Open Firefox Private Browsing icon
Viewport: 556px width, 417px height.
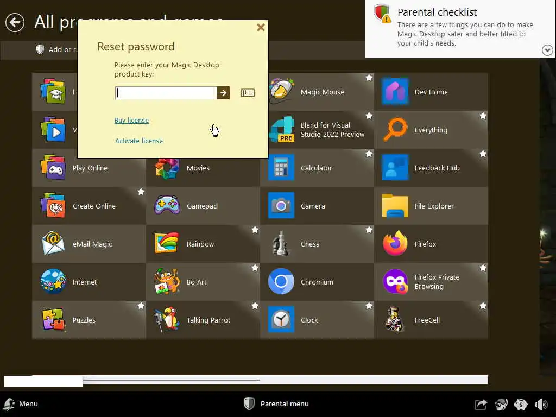click(395, 282)
